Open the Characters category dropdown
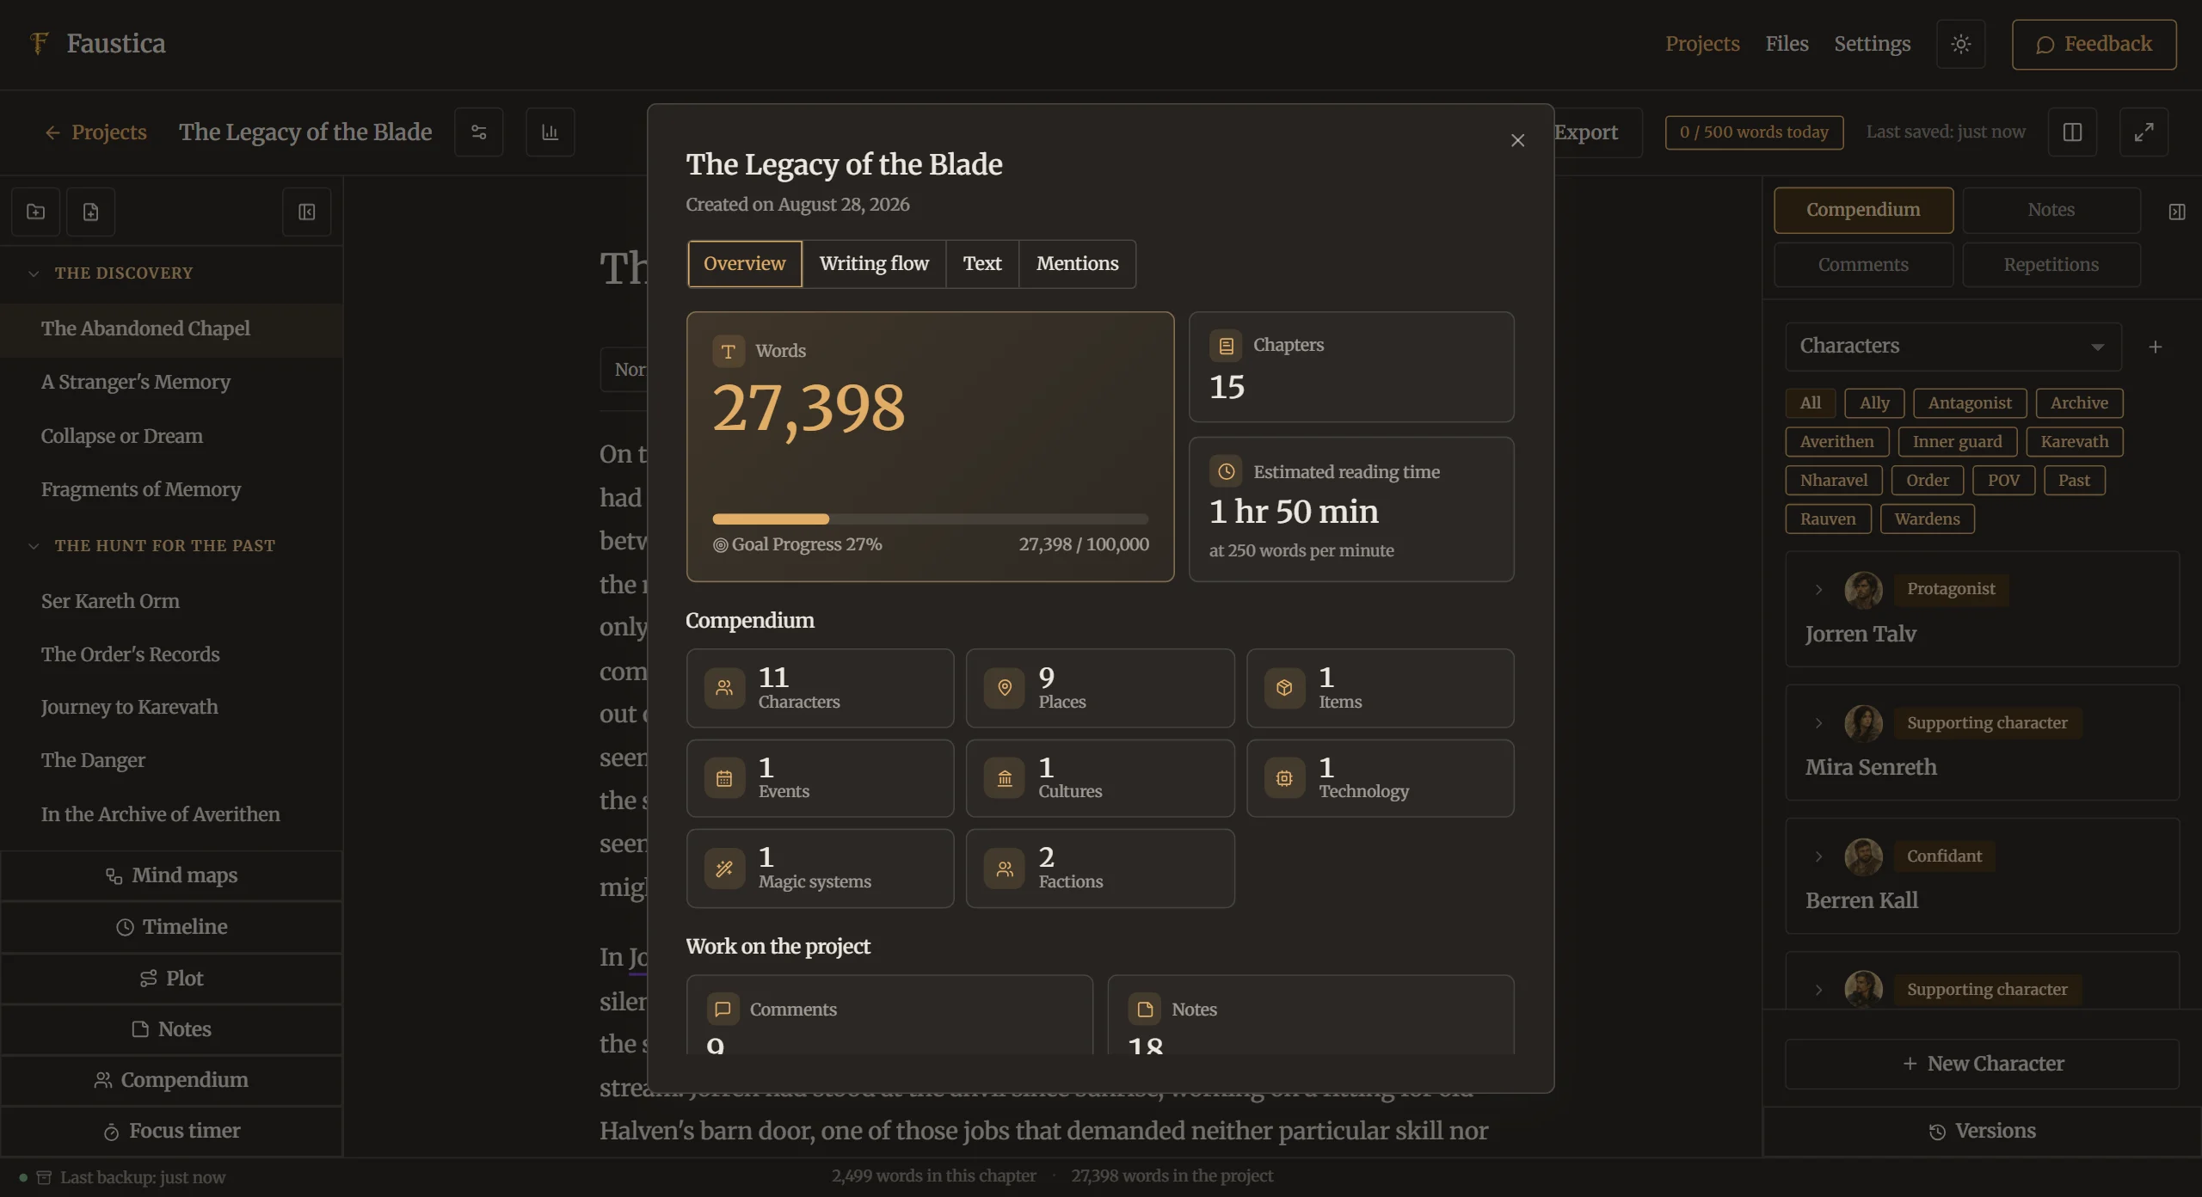Image resolution: width=2202 pixels, height=1197 pixels. click(1953, 347)
